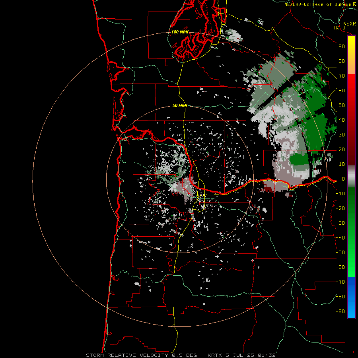Select the 80 value on velocity scale
The image size is (358, 358).
[342, 61]
